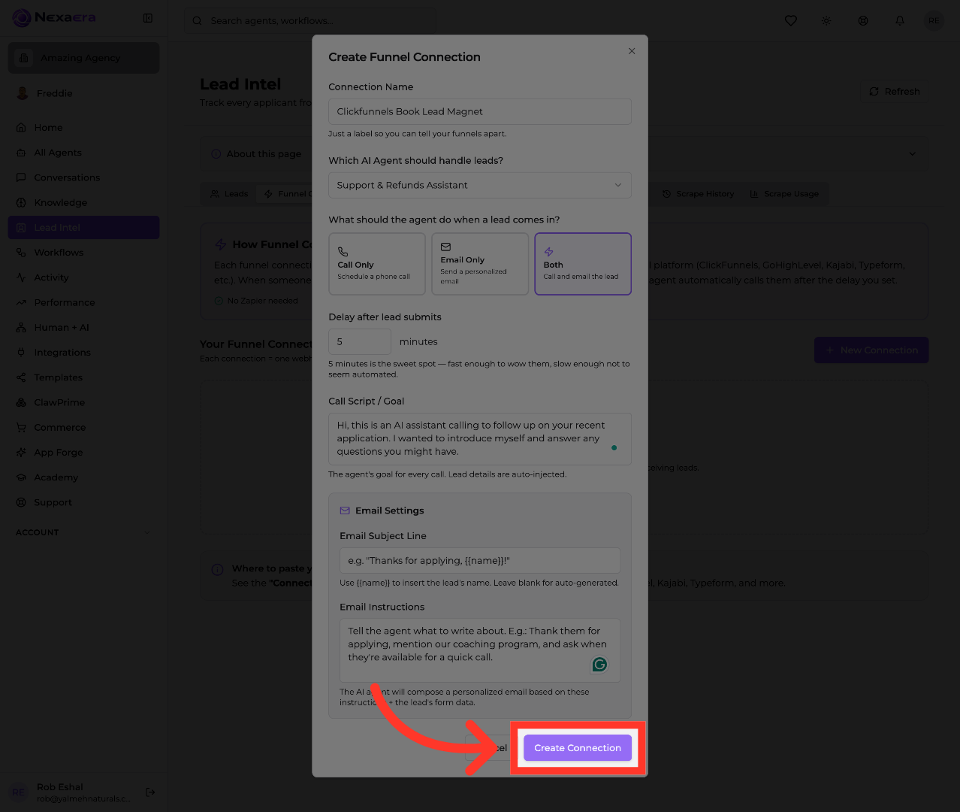Open the help lifebuoy icon

tap(863, 21)
